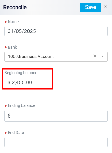Click the Bank field label

pyautogui.click(x=12, y=47)
